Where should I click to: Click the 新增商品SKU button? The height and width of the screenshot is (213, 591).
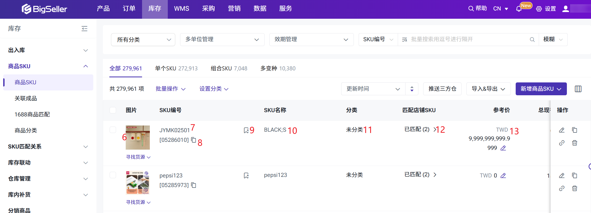pyautogui.click(x=541, y=89)
